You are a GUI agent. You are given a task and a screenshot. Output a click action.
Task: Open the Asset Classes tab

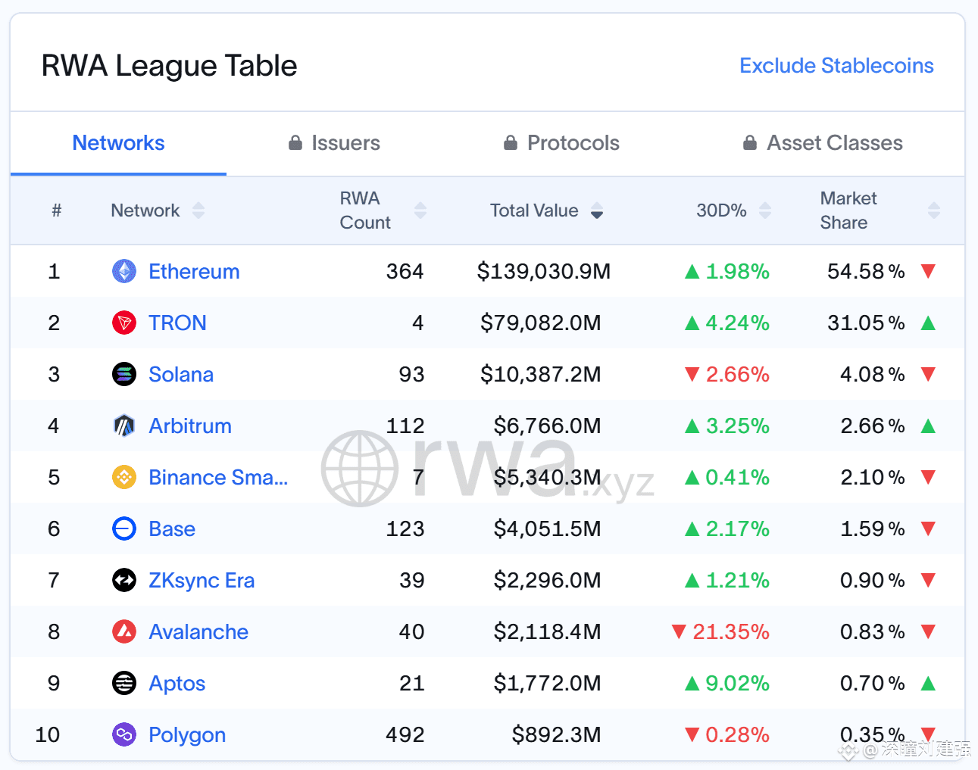point(823,143)
